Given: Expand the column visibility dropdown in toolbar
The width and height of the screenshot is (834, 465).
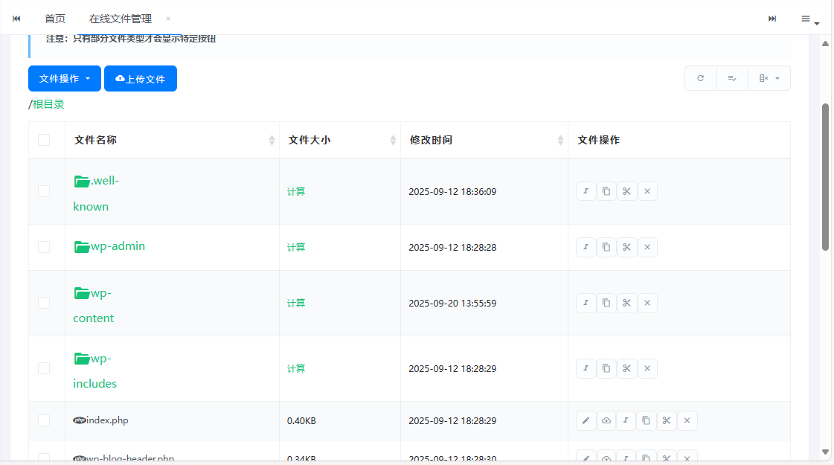Looking at the screenshot, I should [769, 78].
